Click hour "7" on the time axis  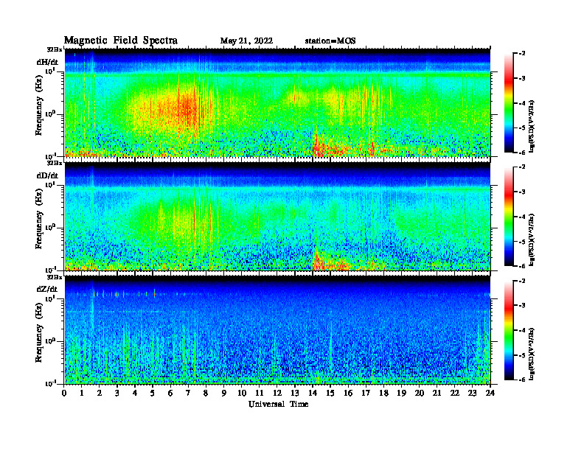[189, 394]
